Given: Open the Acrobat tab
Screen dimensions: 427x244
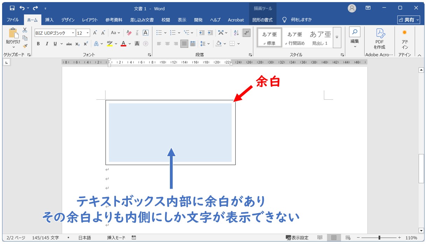Looking at the screenshot, I should (236, 20).
